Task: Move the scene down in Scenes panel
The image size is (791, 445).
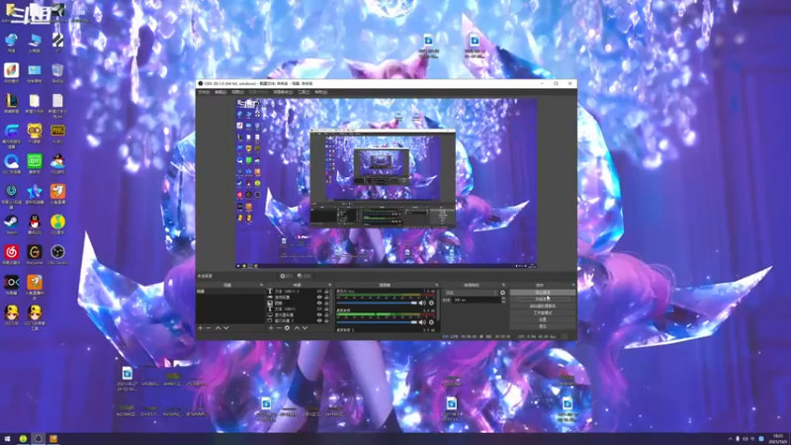Action: pyautogui.click(x=226, y=328)
